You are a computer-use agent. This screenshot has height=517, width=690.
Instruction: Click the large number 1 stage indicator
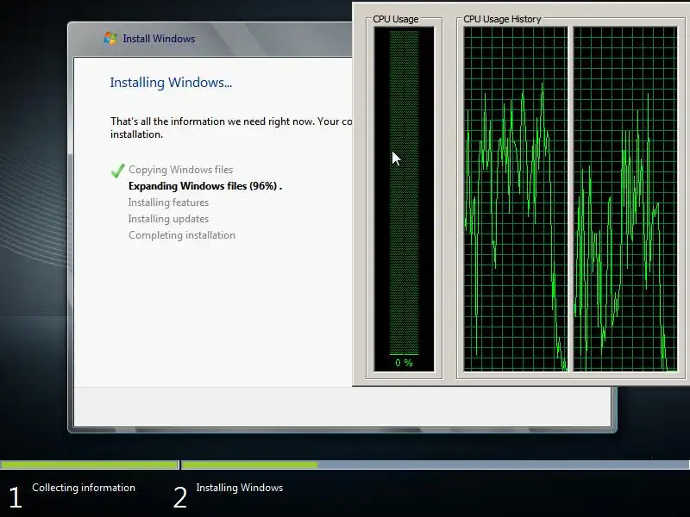16,497
